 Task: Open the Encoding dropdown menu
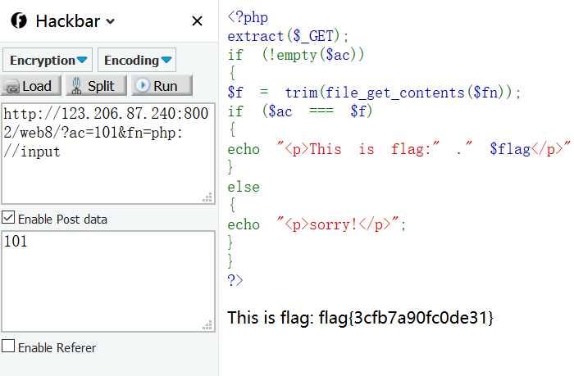coord(137,60)
